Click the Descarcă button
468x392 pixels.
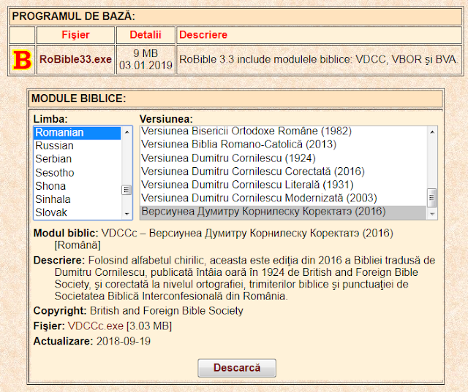click(x=237, y=368)
